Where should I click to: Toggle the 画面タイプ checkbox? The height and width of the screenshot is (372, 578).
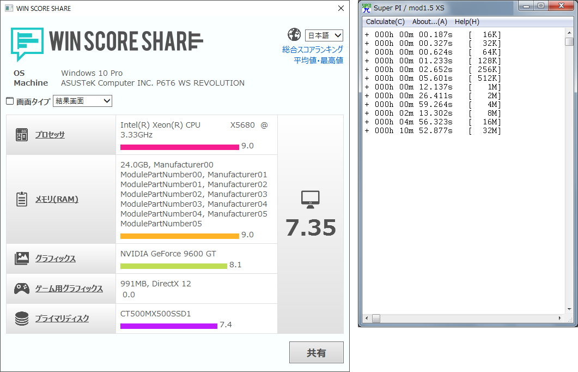pyautogui.click(x=10, y=101)
